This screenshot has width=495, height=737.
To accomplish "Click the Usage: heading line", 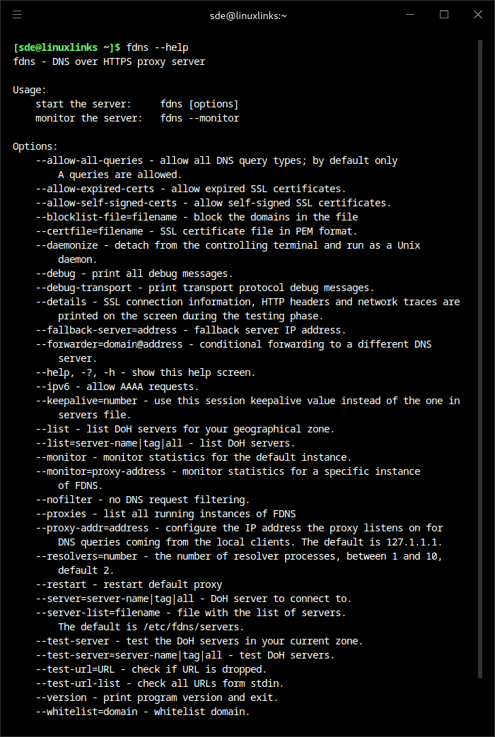I will (x=30, y=90).
